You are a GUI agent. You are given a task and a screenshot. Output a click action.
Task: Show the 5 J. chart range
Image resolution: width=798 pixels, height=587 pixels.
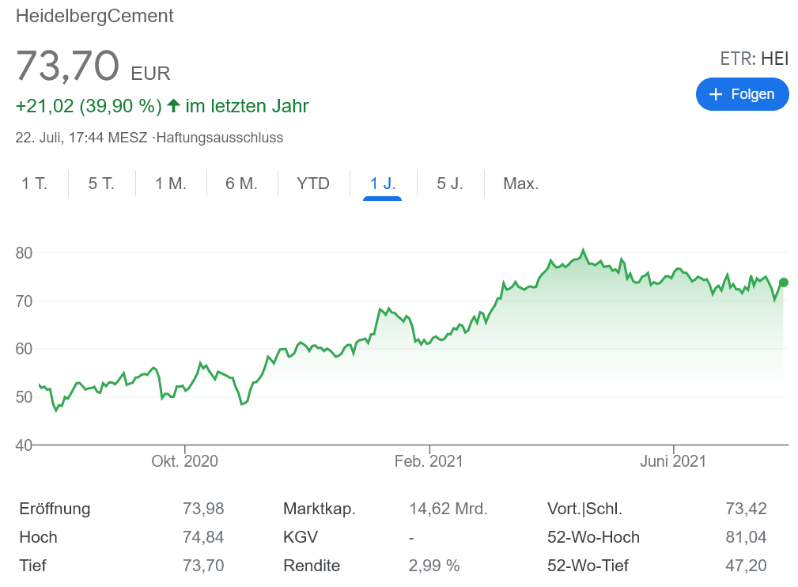pyautogui.click(x=450, y=184)
